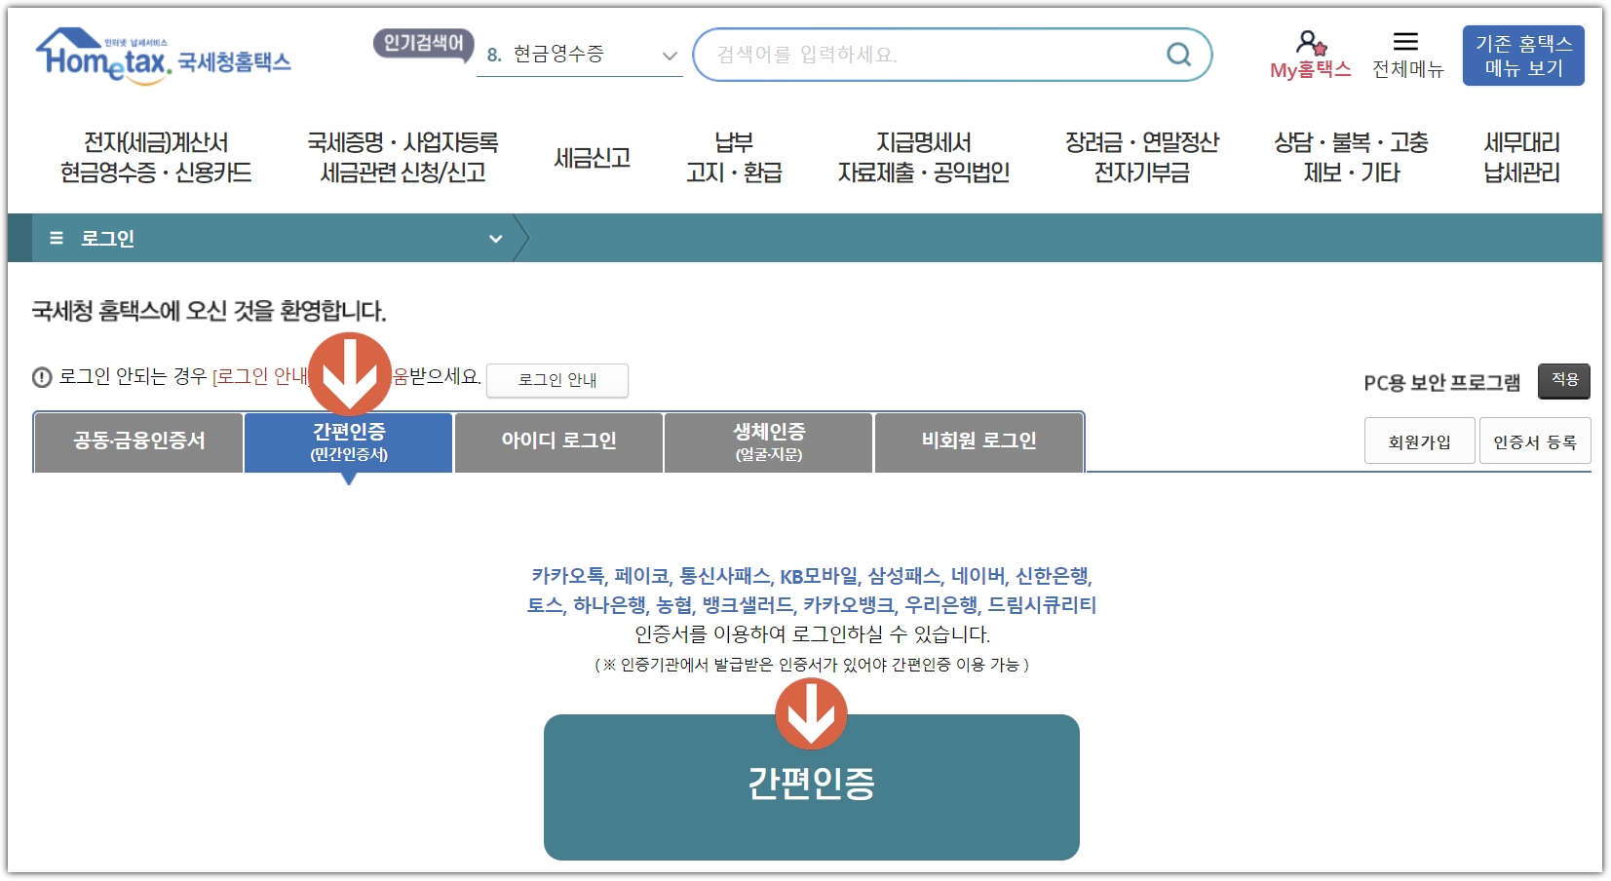The image size is (1611, 881).
Task: Select the 공동·금융인증서 tab
Action: click(138, 442)
